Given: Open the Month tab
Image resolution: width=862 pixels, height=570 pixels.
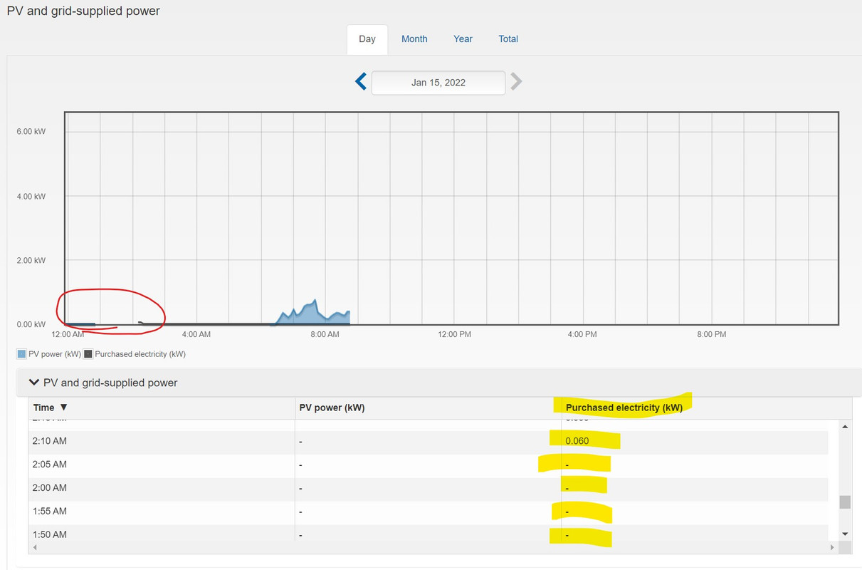Looking at the screenshot, I should (x=414, y=39).
